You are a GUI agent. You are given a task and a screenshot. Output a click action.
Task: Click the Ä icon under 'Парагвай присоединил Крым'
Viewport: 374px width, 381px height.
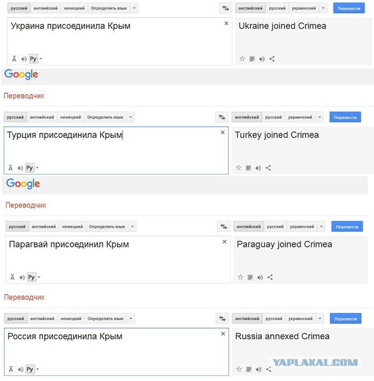(x=12, y=277)
